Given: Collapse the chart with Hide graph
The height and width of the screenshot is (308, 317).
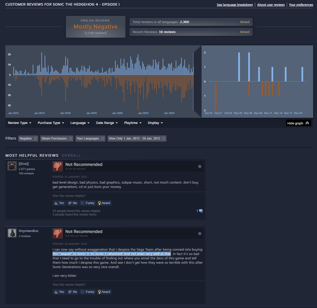Looking at the screenshot, I should 298,123.
